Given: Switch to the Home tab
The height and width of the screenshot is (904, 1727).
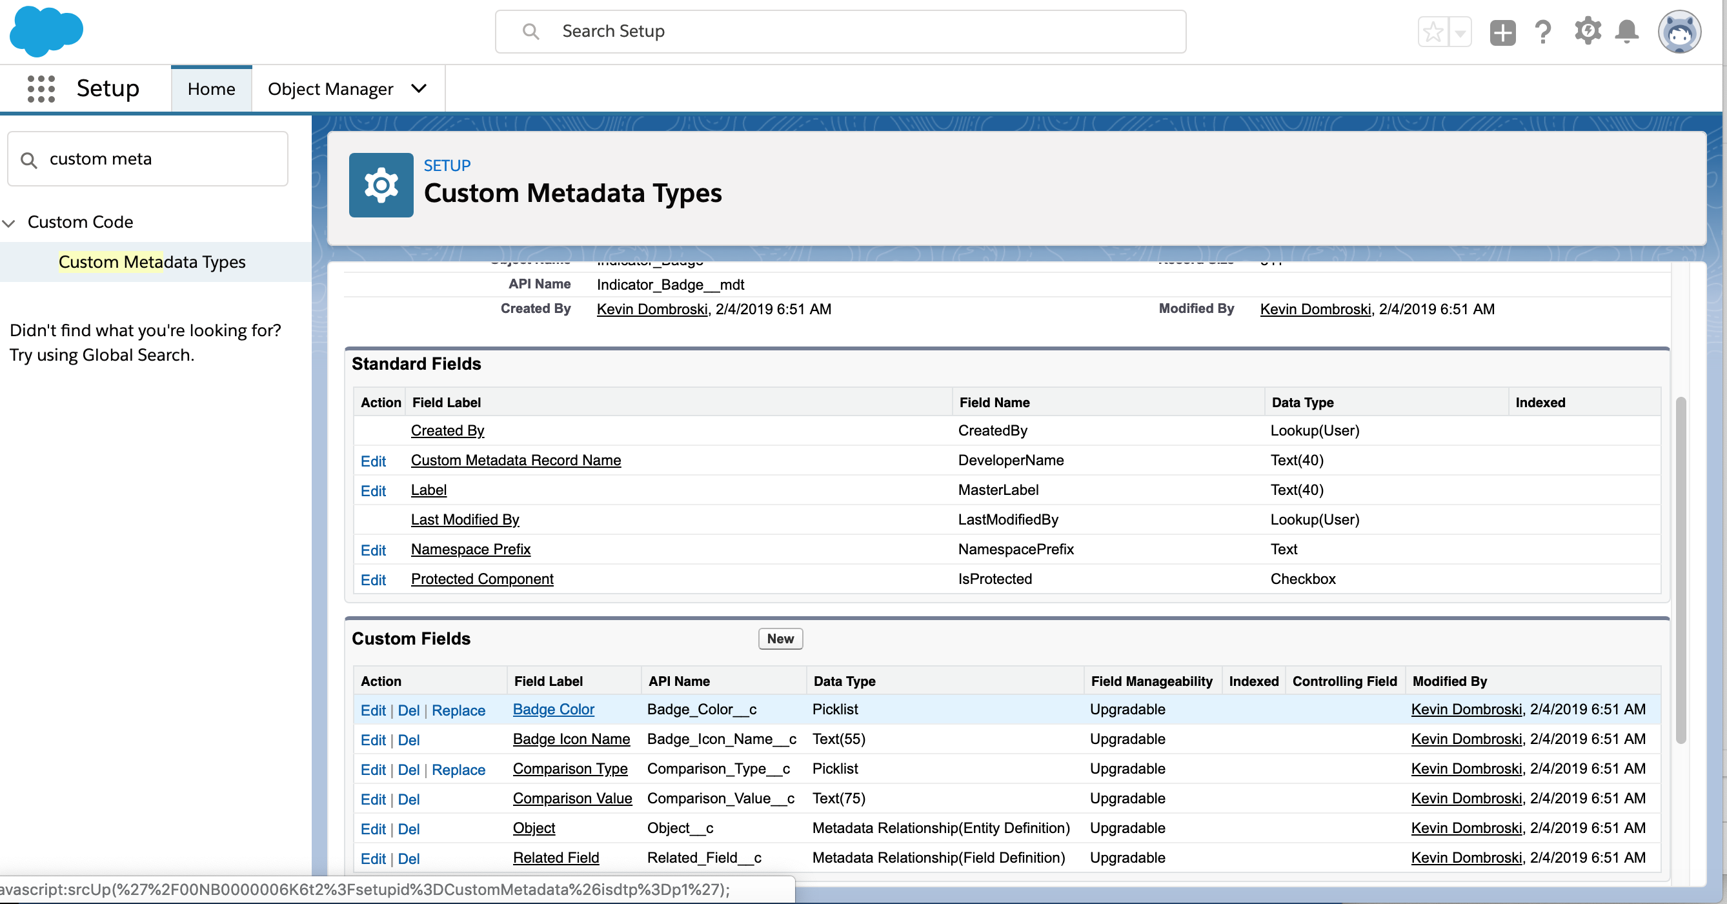Looking at the screenshot, I should click(211, 88).
